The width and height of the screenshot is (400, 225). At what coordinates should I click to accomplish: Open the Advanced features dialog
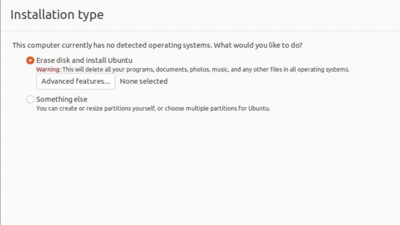click(x=76, y=81)
